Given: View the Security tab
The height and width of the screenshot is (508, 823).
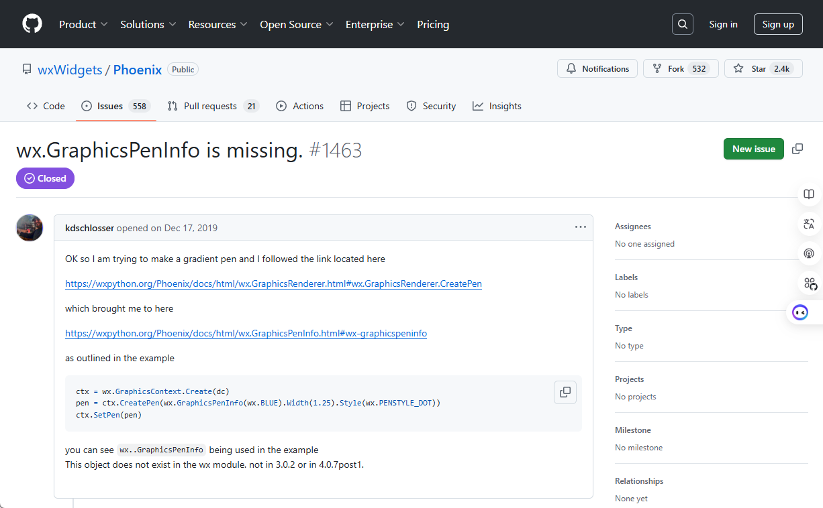Looking at the screenshot, I should 431,106.
